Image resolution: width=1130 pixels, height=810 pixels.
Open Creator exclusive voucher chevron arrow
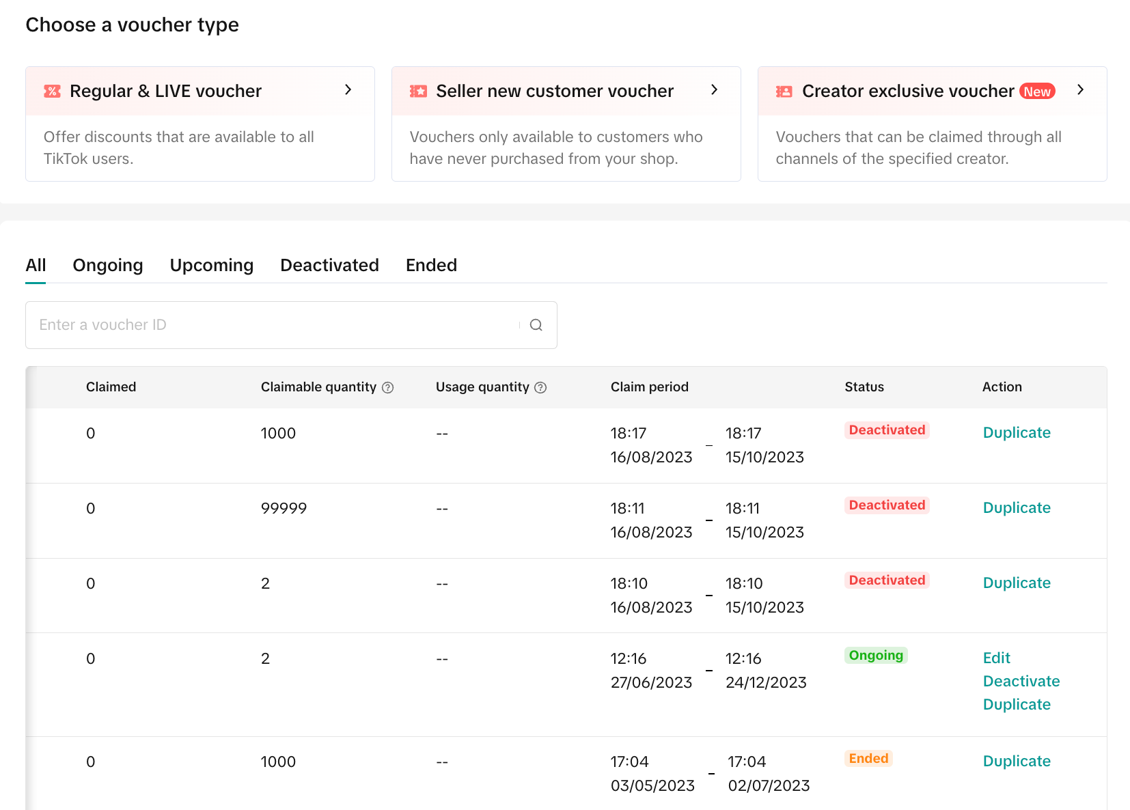point(1080,90)
